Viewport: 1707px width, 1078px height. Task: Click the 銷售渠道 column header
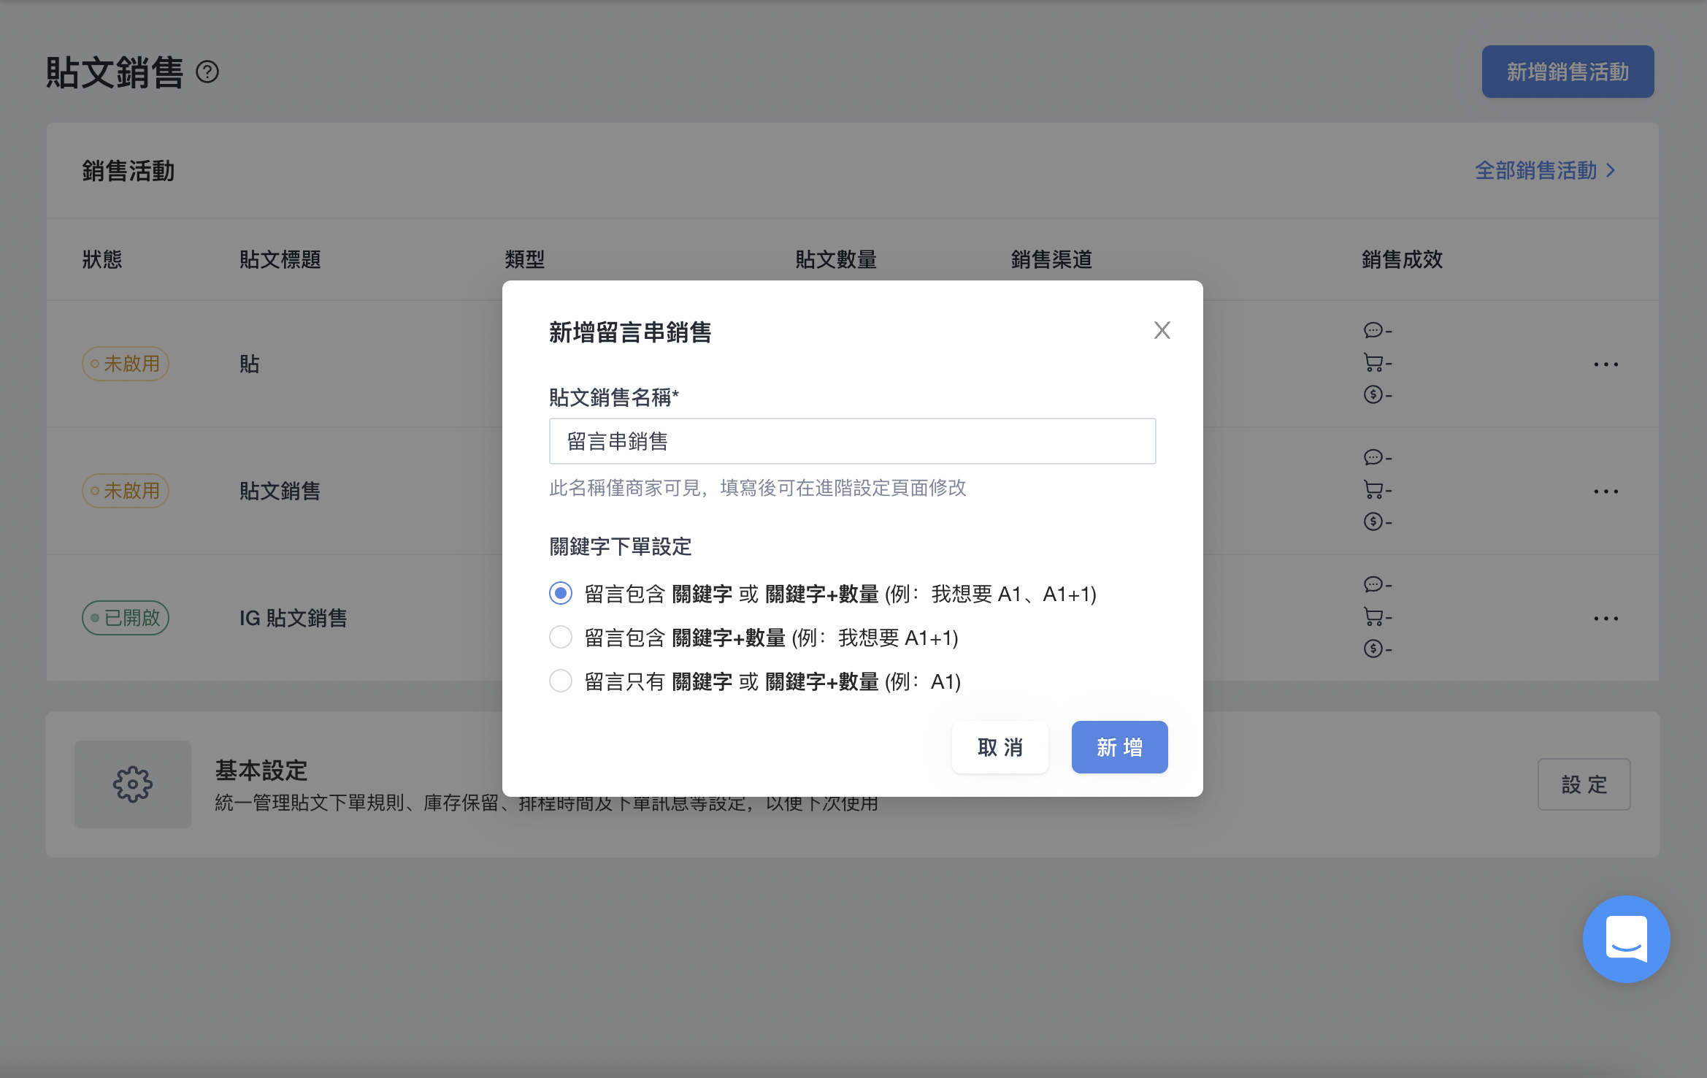(1051, 259)
